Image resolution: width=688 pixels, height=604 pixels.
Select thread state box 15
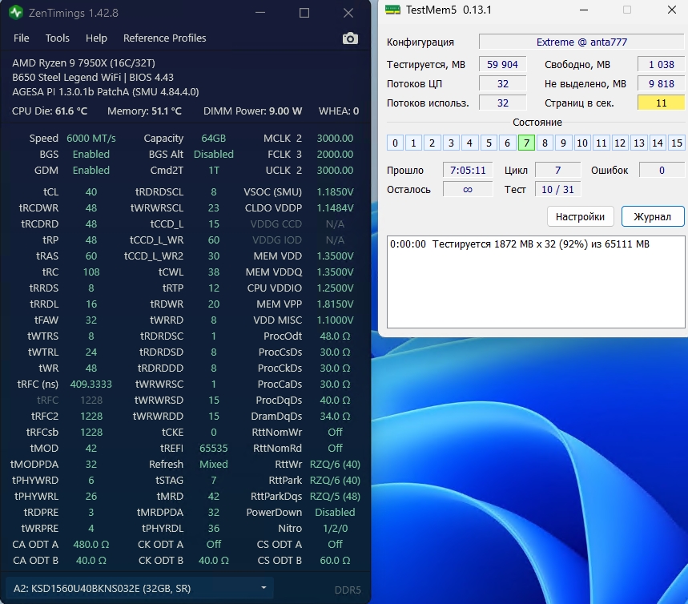tap(677, 143)
